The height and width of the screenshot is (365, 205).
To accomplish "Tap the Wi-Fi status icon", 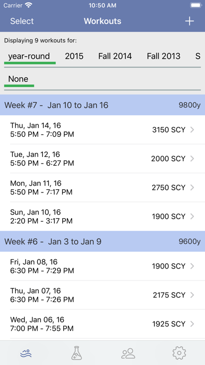I will pyautogui.click(x=29, y=5).
